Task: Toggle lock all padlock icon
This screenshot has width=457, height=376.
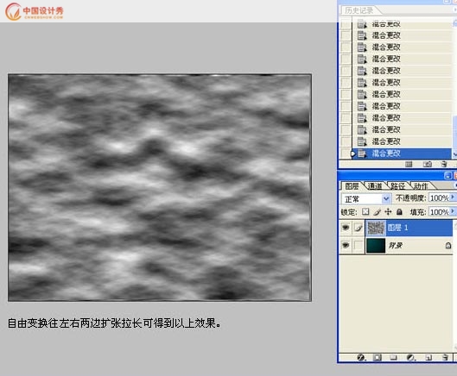Action: [x=400, y=211]
